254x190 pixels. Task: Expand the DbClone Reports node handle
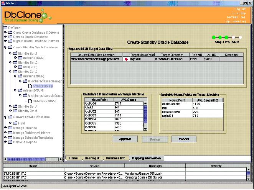(5, 142)
